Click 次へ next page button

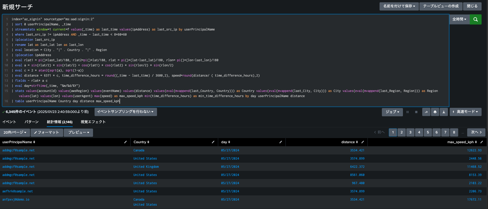(x=476, y=132)
